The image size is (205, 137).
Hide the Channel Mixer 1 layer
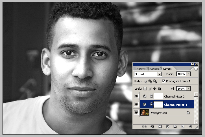(136, 104)
